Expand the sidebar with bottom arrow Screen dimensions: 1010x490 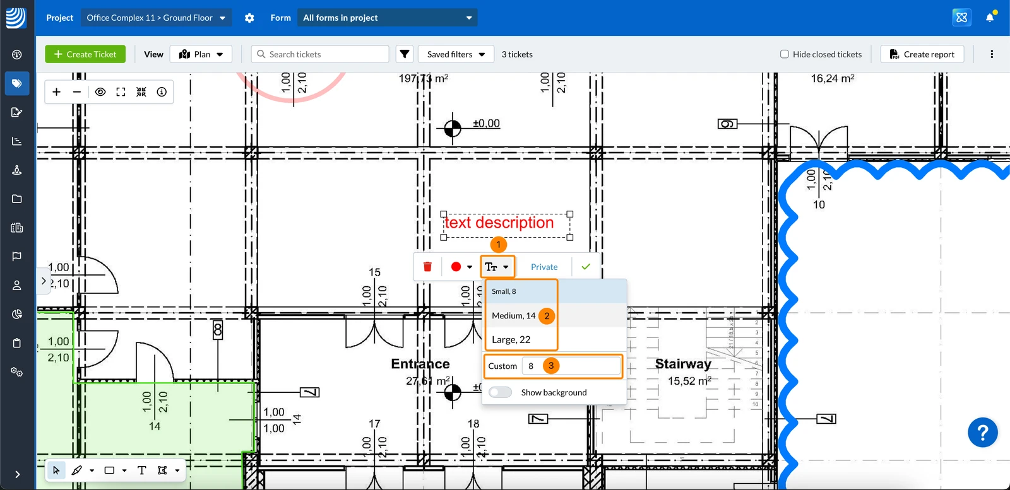point(17,474)
